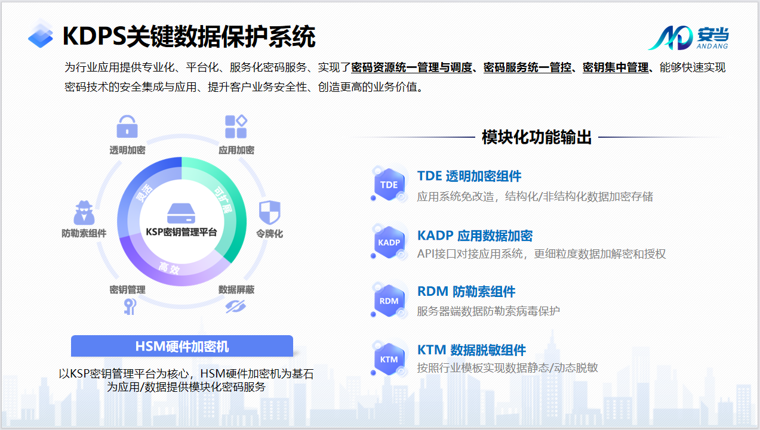Click the RDM hexagon icon
This screenshot has height=430, width=760.
pos(389,301)
